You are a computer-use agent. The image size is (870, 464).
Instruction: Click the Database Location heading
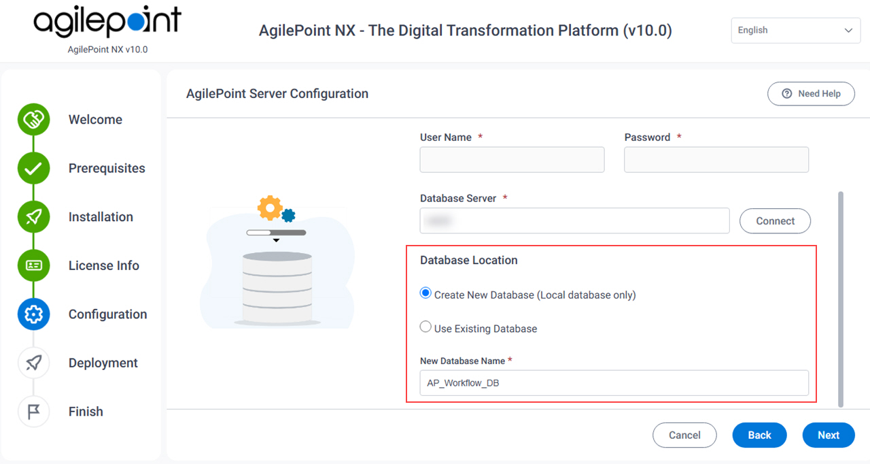click(x=469, y=260)
